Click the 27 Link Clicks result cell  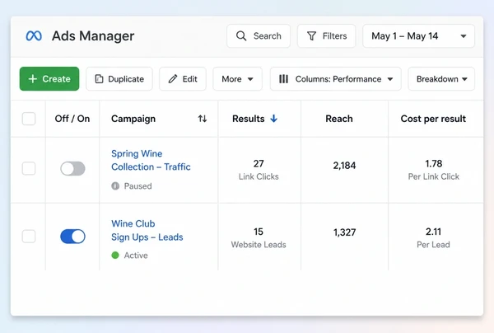(x=259, y=170)
